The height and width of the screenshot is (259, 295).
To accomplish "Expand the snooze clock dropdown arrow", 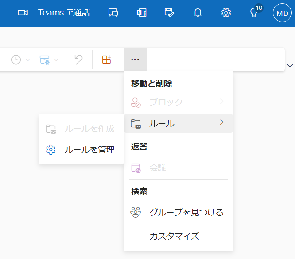I will (28, 60).
